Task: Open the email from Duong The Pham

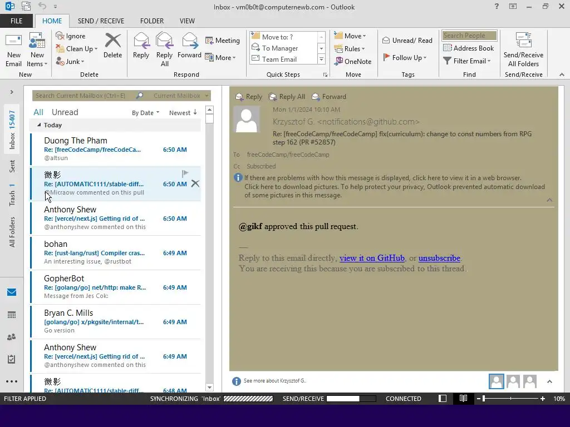Action: [x=116, y=149]
